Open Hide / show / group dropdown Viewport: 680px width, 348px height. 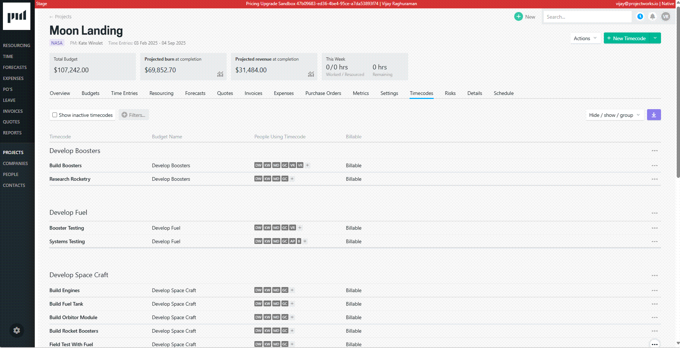click(x=614, y=115)
